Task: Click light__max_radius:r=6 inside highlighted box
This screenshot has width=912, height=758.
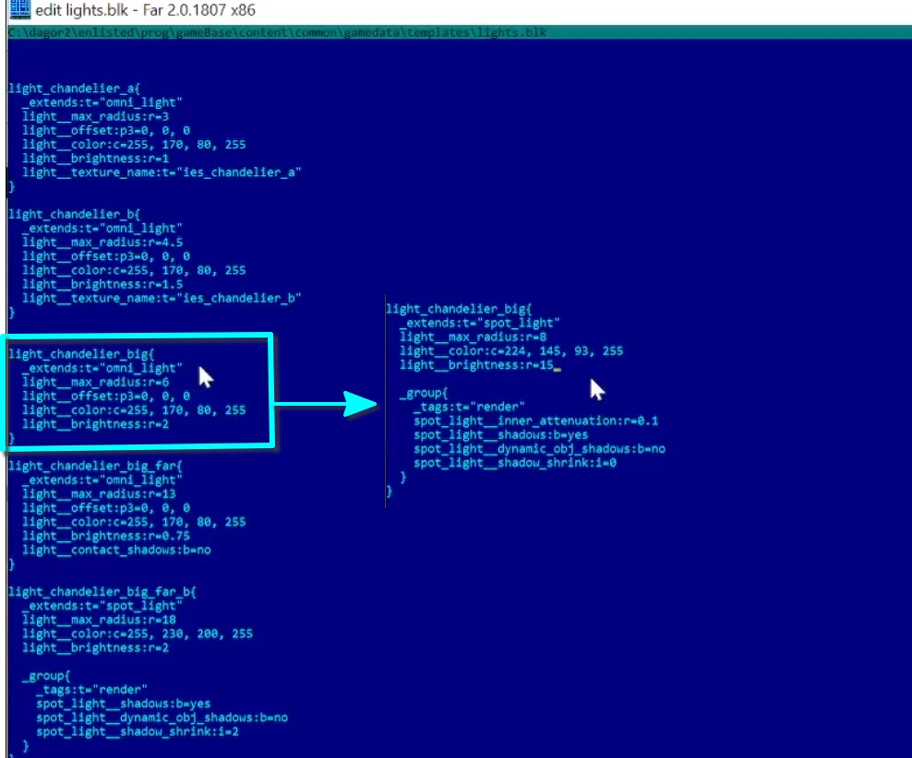Action: [x=95, y=382]
